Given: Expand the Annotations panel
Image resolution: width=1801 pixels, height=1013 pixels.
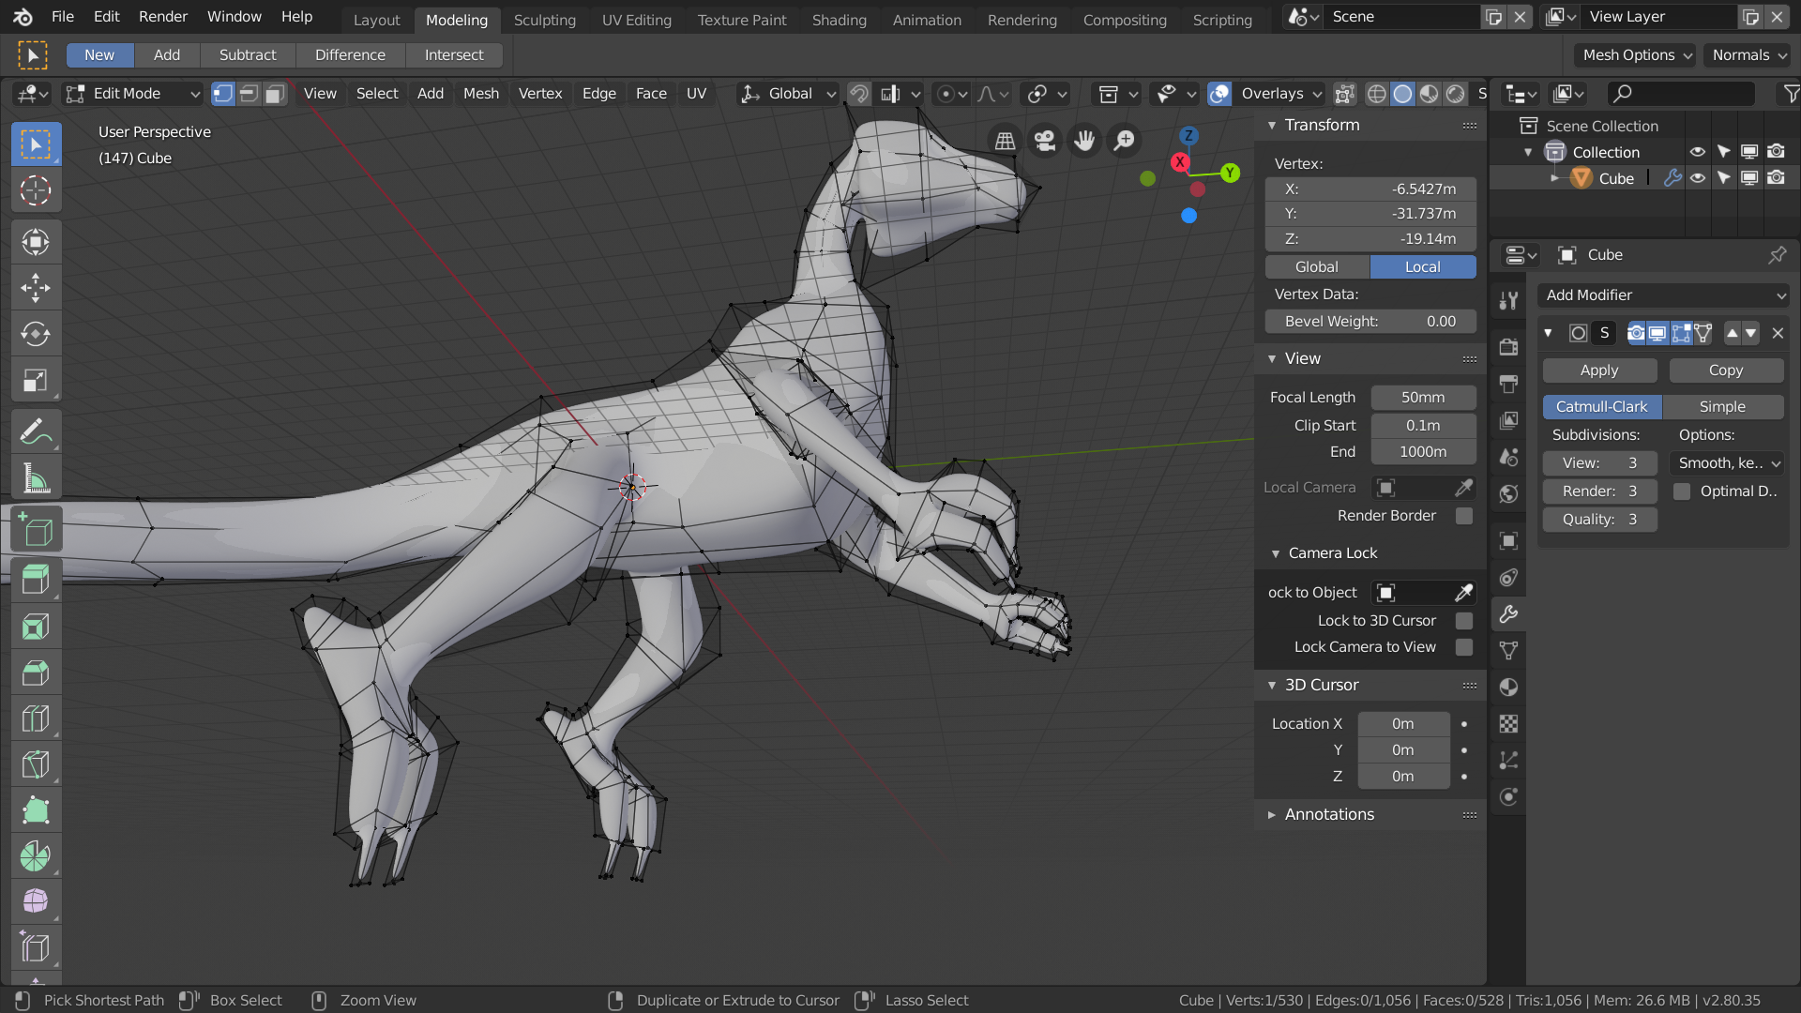Looking at the screenshot, I should click(x=1273, y=815).
